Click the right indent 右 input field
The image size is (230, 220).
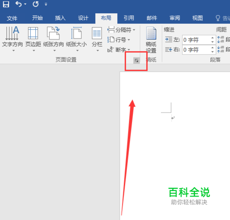coord(196,50)
